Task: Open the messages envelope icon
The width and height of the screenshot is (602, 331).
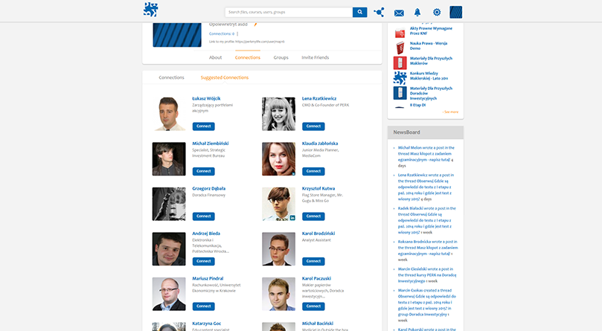Action: pos(399,13)
